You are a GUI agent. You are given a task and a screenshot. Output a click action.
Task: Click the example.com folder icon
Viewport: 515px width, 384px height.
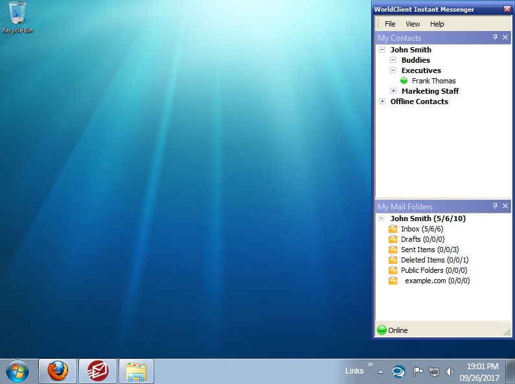[x=393, y=281]
